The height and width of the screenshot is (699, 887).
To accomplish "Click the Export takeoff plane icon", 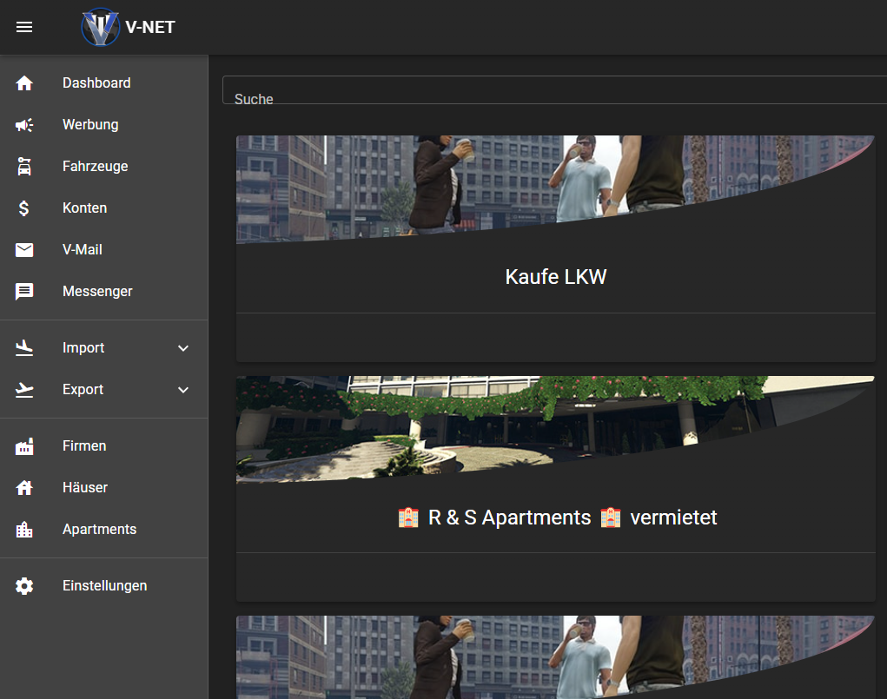I will point(24,390).
